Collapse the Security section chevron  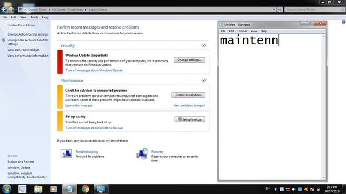point(204,45)
